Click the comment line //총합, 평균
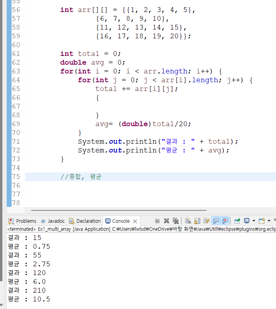This screenshot has height=309, width=276. (x=81, y=176)
